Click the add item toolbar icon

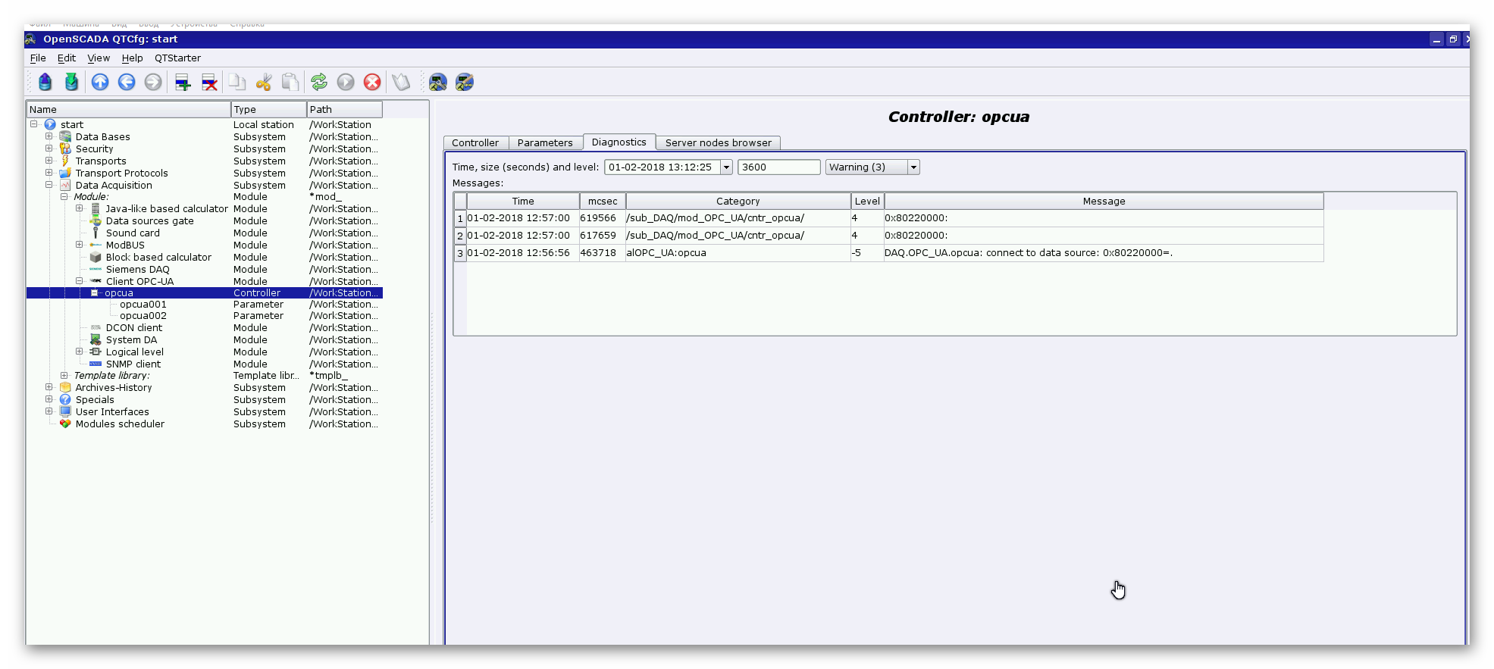[183, 82]
